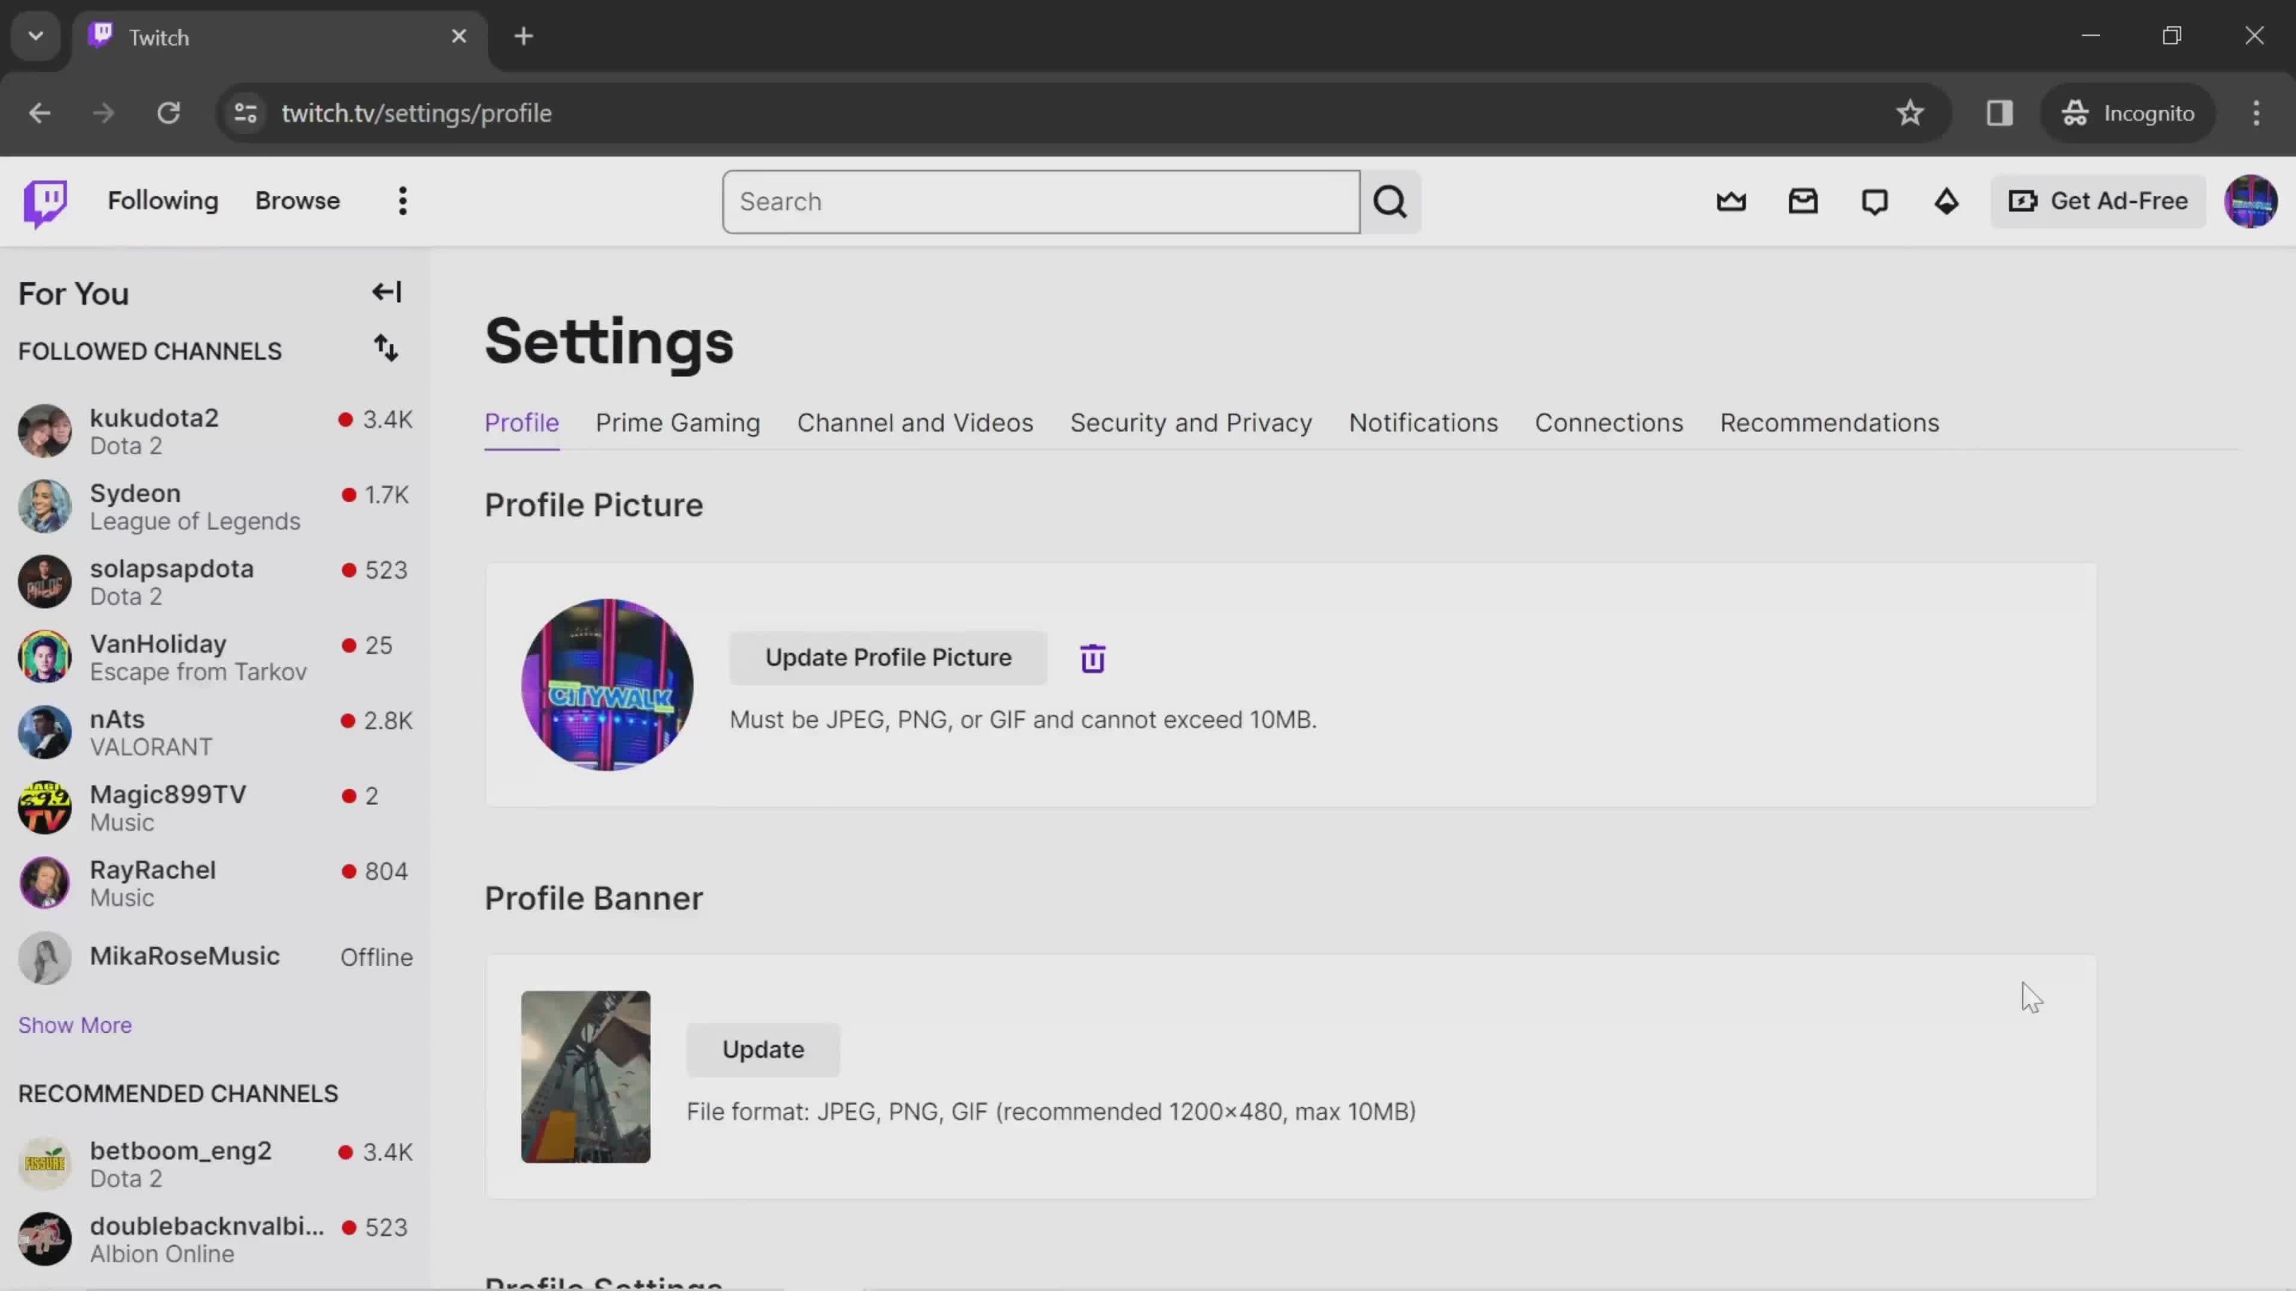Open solapsapdota channel in sidebar
2296x1291 pixels.
(x=214, y=582)
